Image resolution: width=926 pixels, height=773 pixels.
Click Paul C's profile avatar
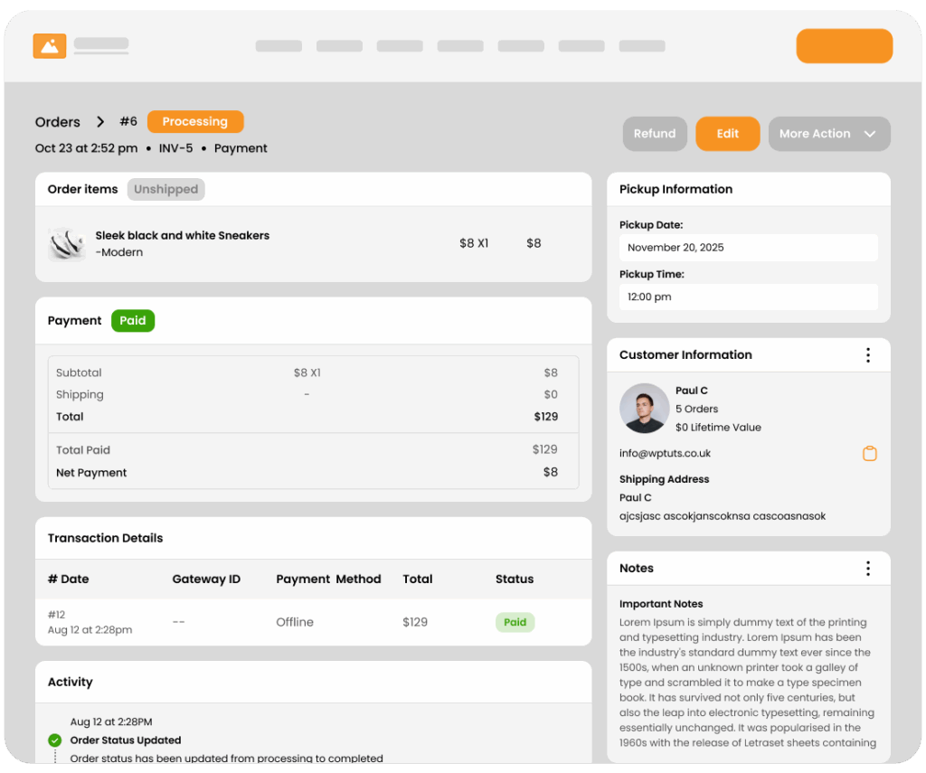click(x=644, y=409)
